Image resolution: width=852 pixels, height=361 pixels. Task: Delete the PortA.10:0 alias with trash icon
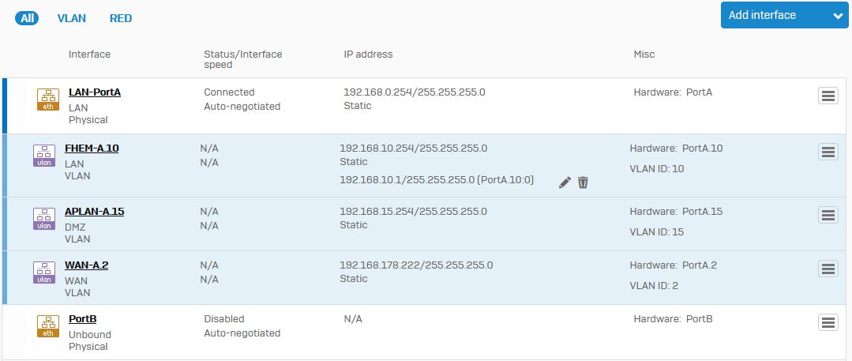[583, 182]
